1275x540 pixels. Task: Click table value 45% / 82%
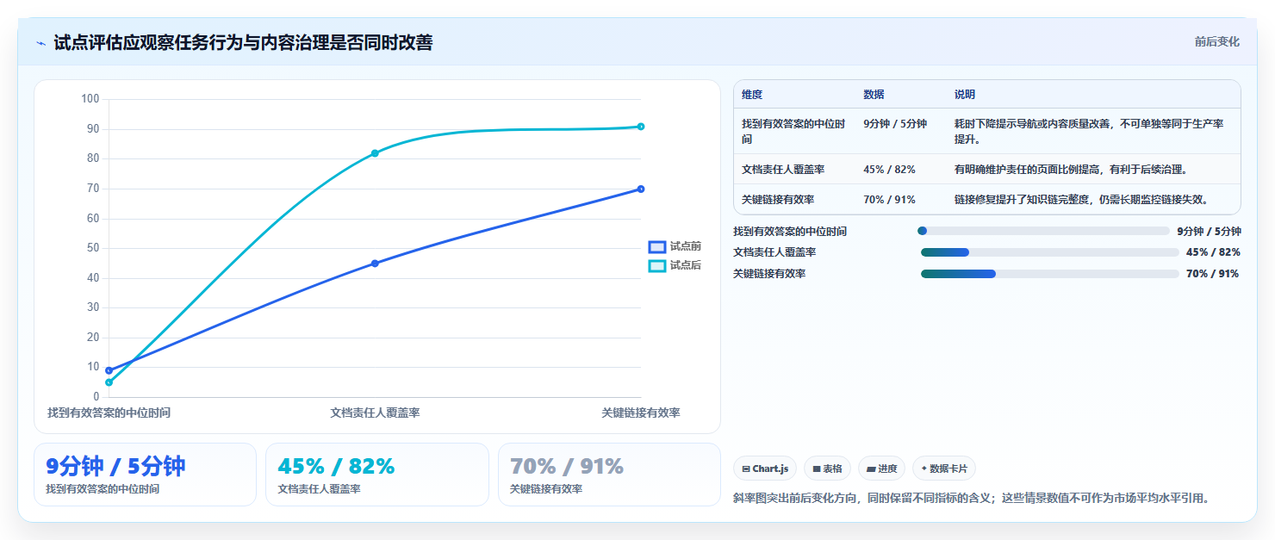tap(889, 170)
